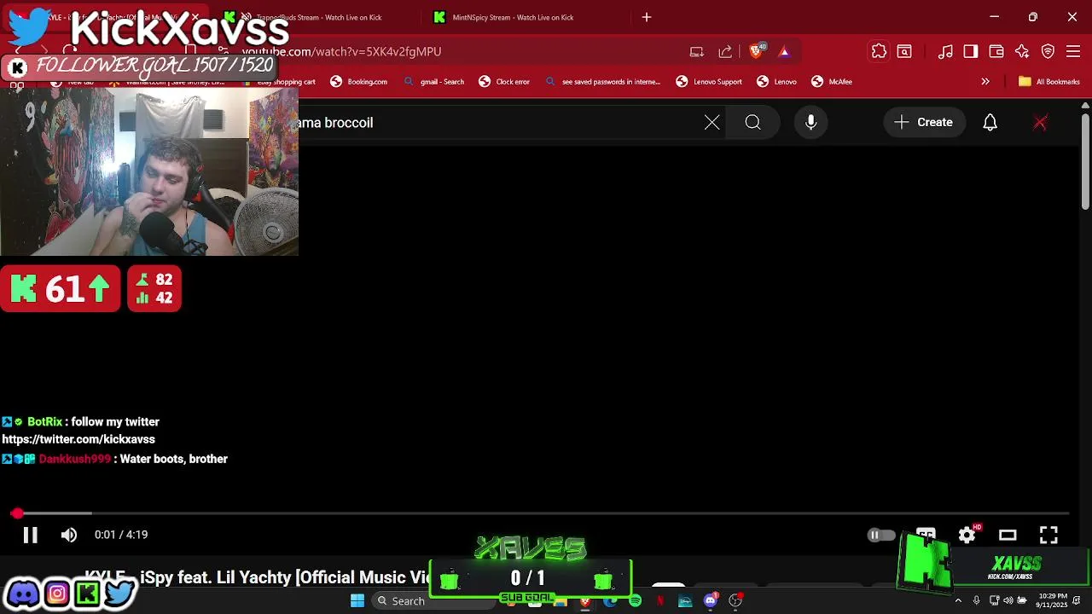
Task: Open Lenovo Support bookmark
Action: (x=709, y=82)
